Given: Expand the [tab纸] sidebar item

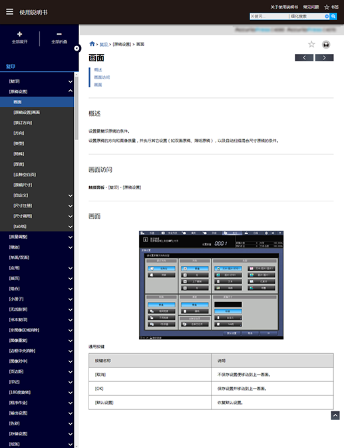Looking at the screenshot, I should [x=71, y=227].
